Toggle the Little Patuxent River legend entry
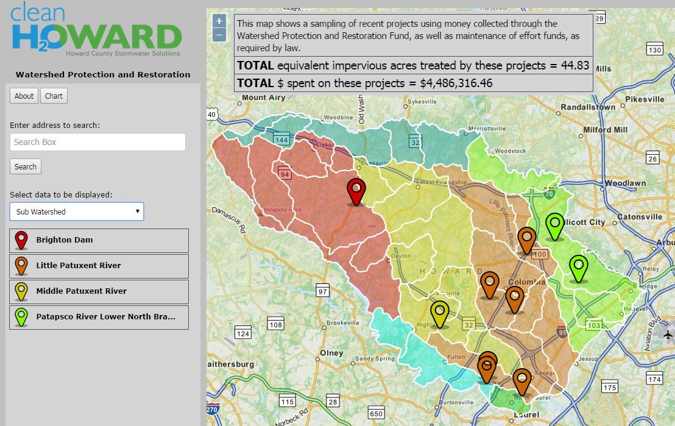The image size is (675, 426). 99,266
